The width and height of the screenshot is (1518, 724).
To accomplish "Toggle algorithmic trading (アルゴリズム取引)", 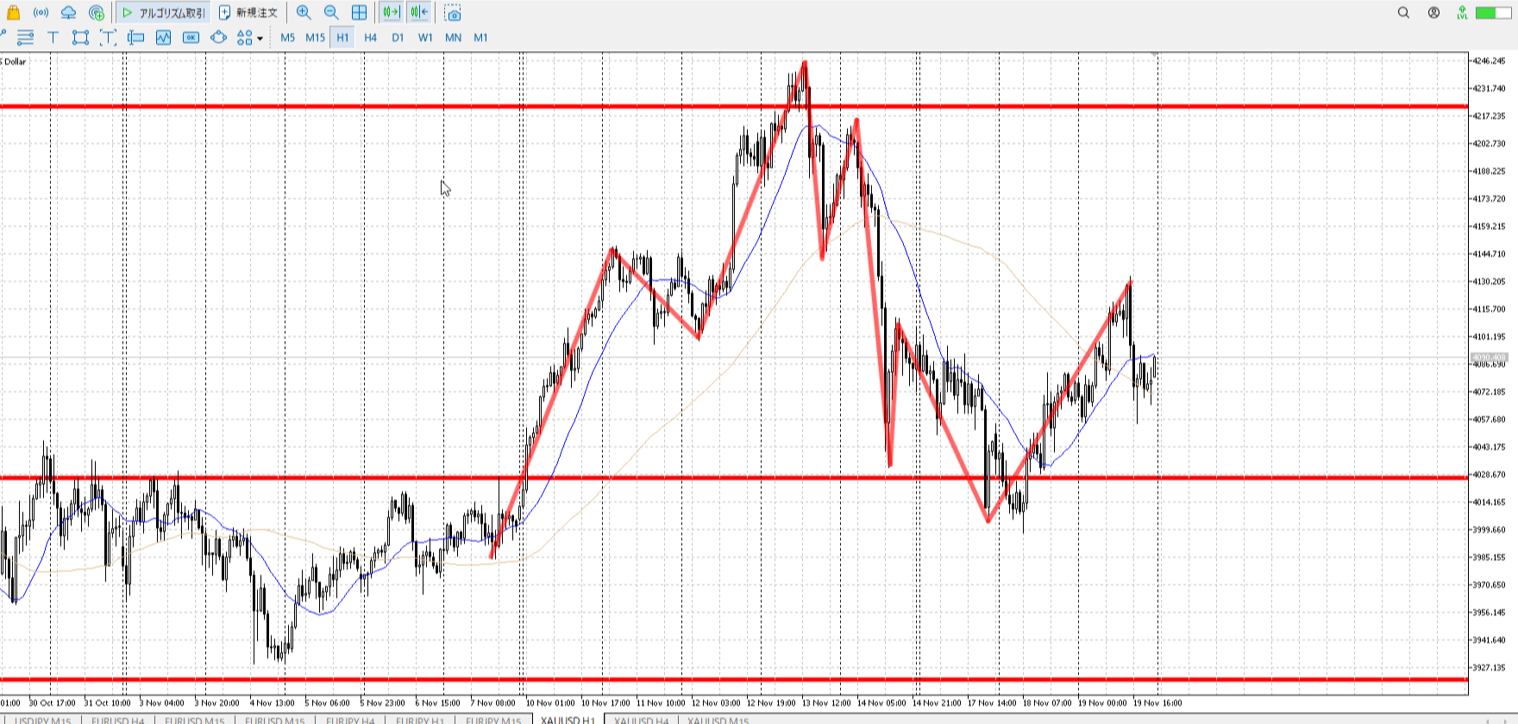I will [163, 13].
